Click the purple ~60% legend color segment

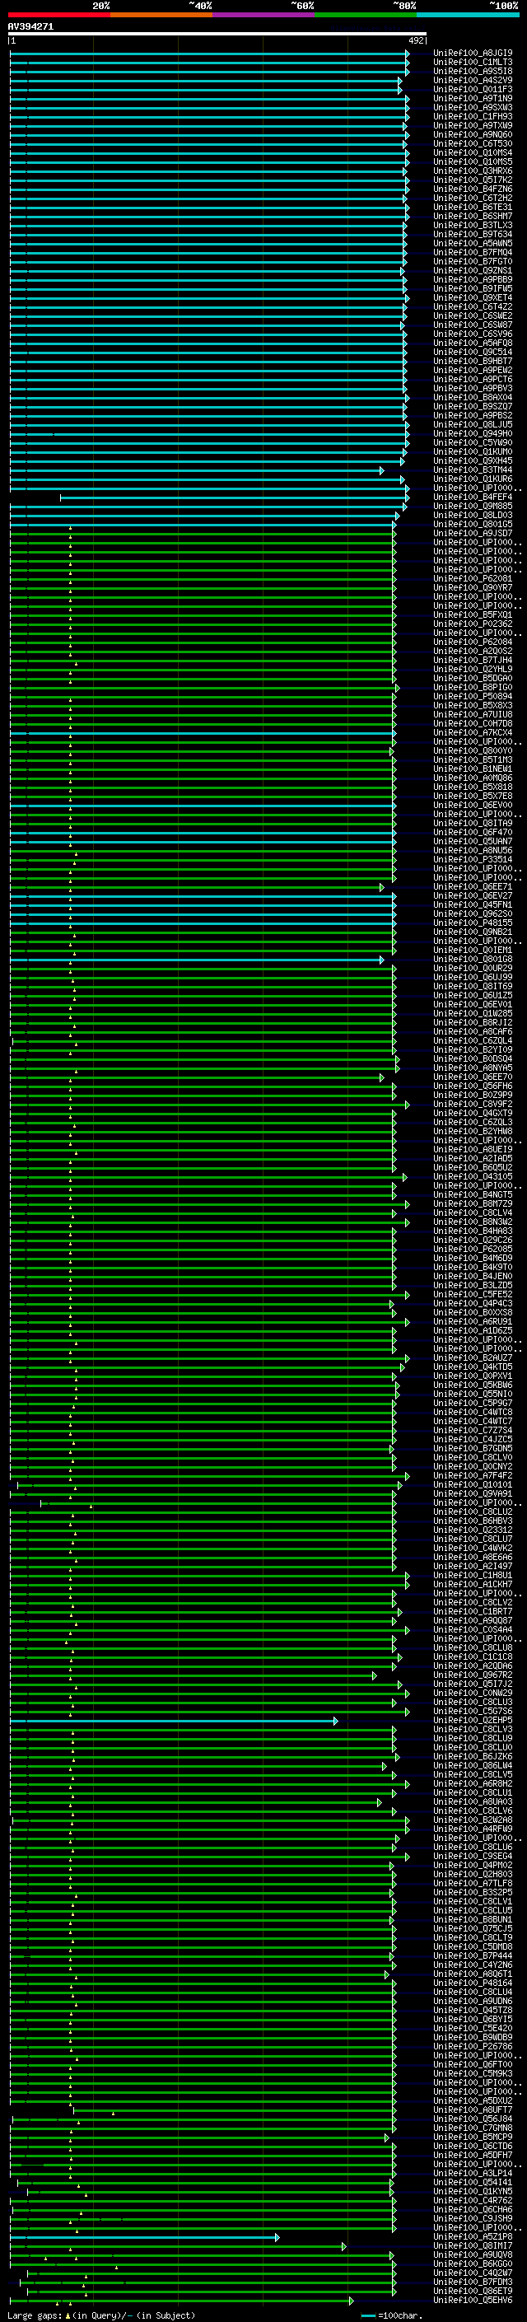[263, 15]
